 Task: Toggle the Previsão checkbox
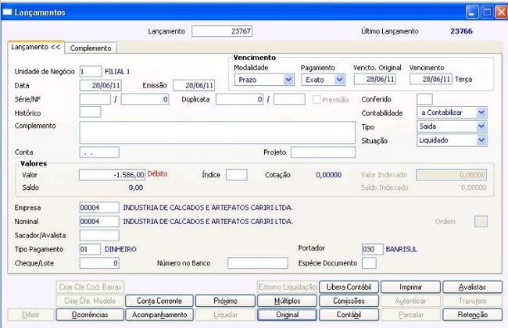(317, 99)
